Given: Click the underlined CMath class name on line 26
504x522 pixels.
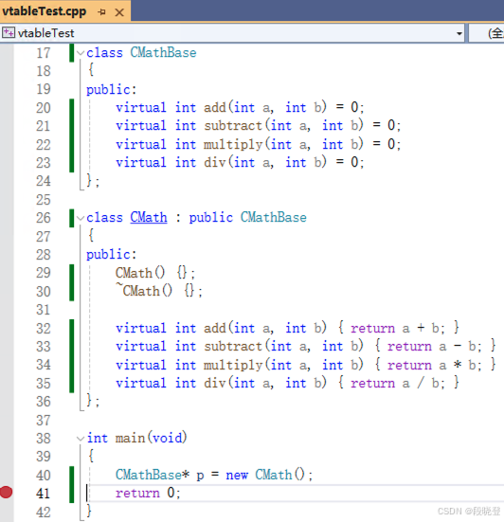Looking at the screenshot, I should pos(149,217).
